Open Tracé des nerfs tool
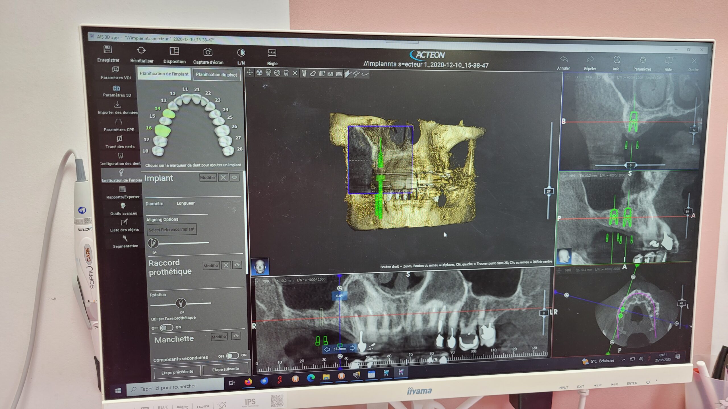 click(x=119, y=139)
